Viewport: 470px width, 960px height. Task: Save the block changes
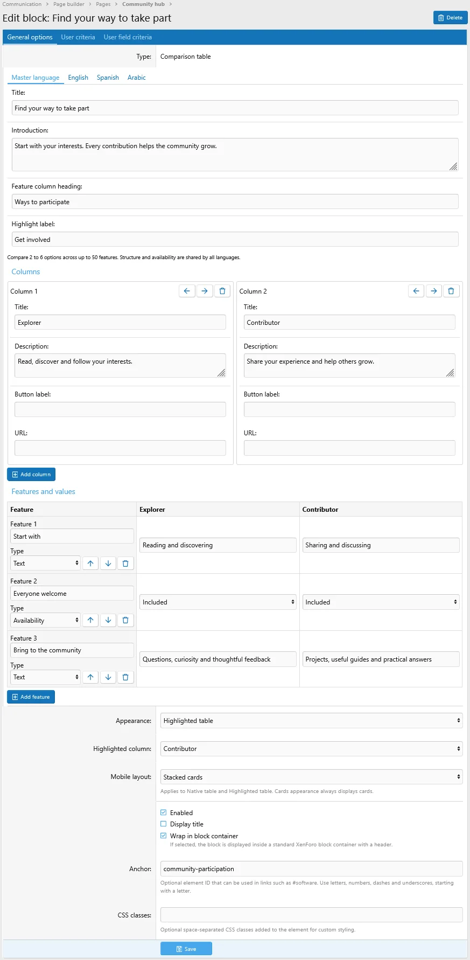tap(186, 949)
